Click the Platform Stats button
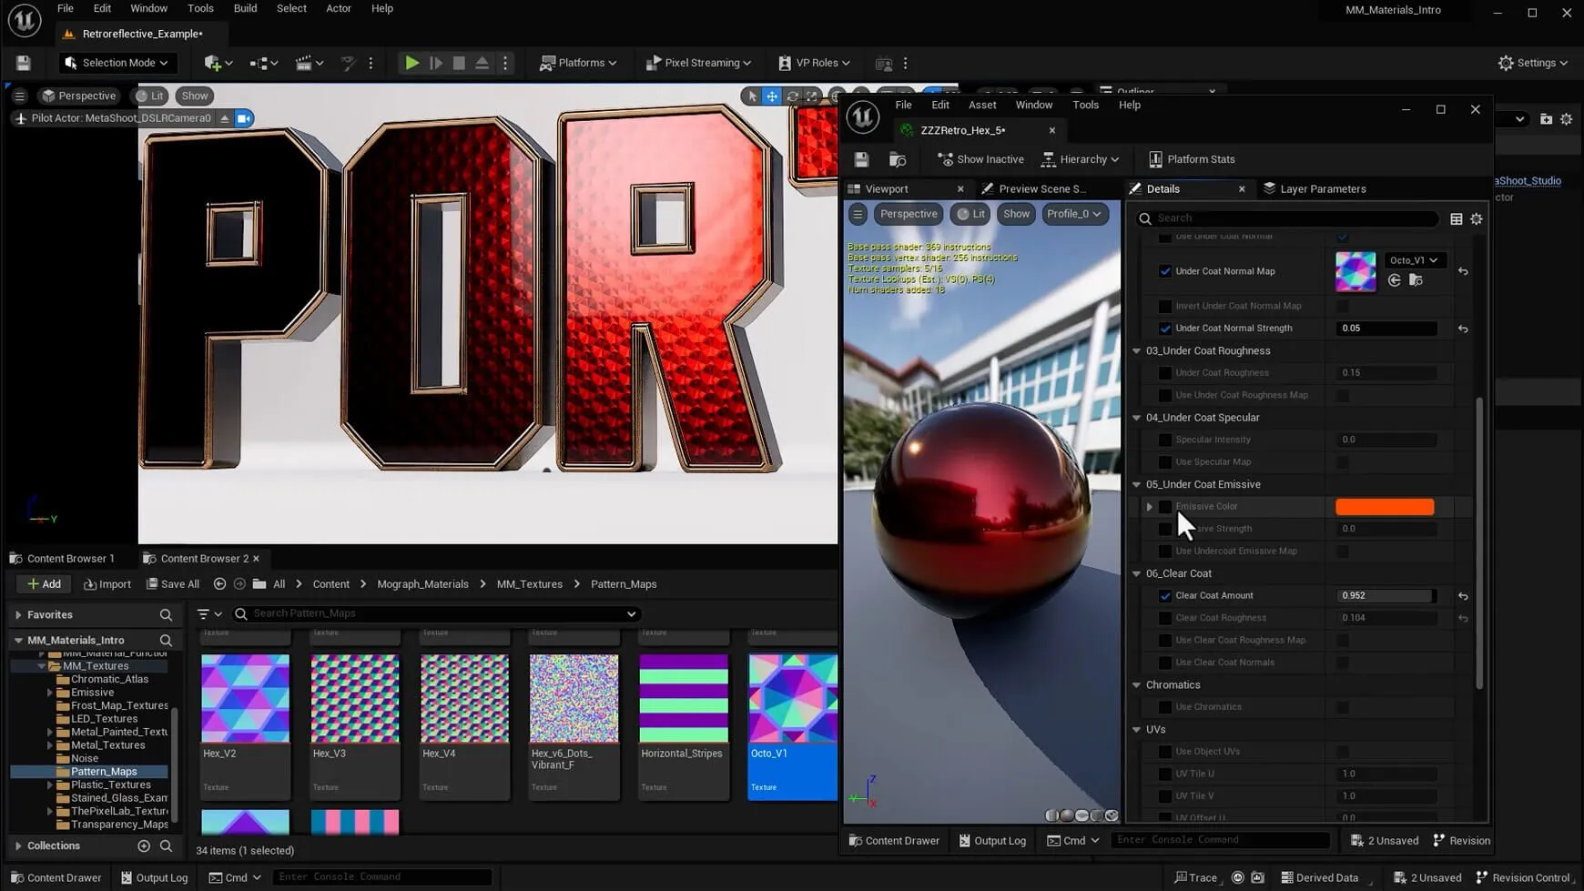1584x891 pixels. (1192, 159)
